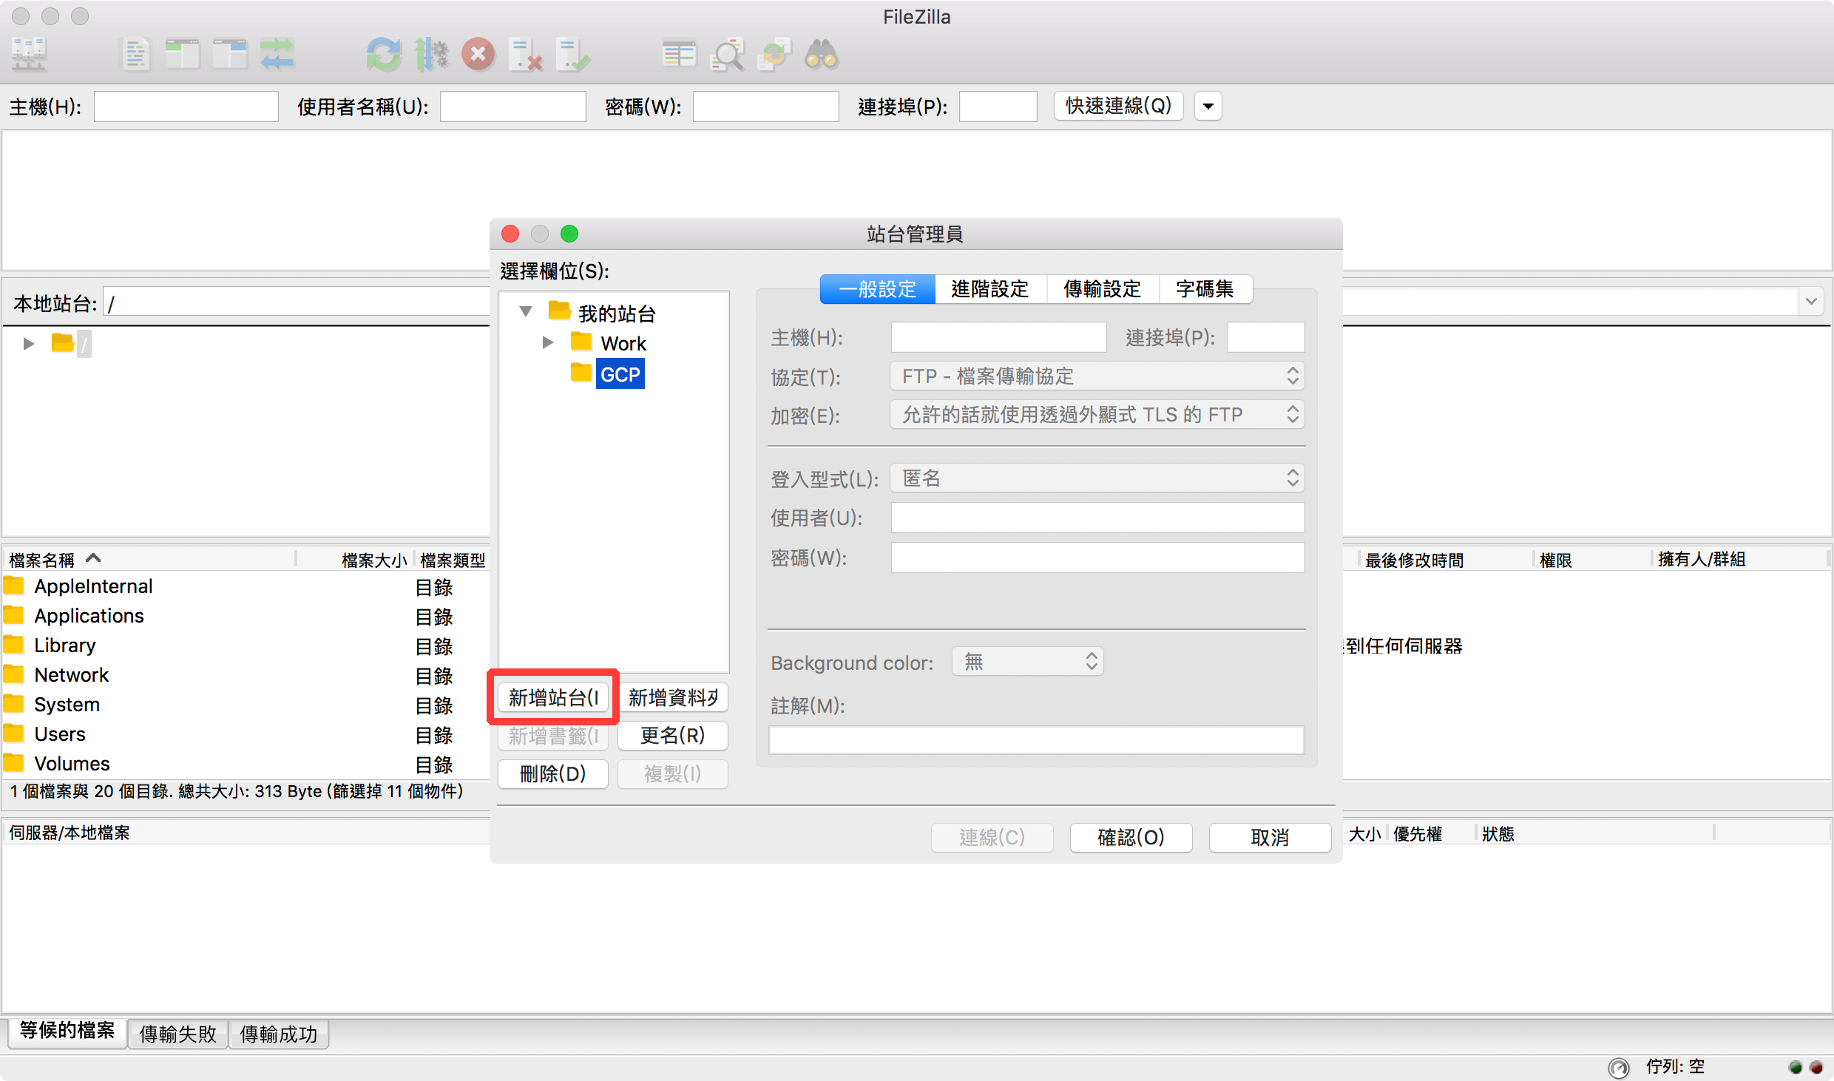Open the Quickconnect history dropdown arrow
This screenshot has height=1081, width=1834.
pyautogui.click(x=1208, y=106)
